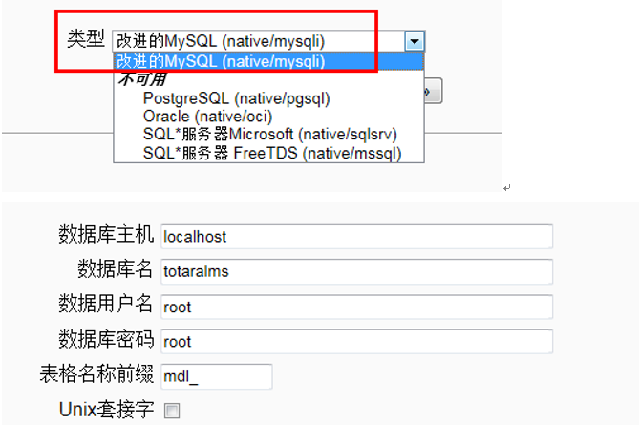Click the 数据用户名 label
639x425 pixels.
click(x=106, y=304)
